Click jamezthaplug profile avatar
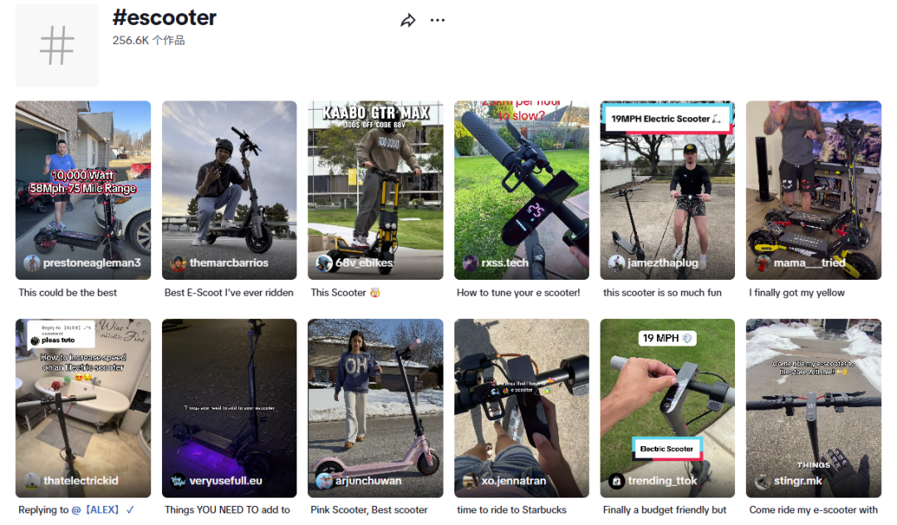This screenshot has height=525, width=897. pos(616,263)
